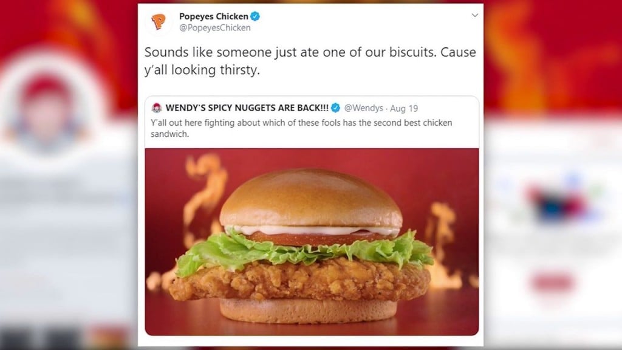This screenshot has height=350, width=622.
Task: Click the Wendy's avatar in quoted tweet
Action: (157, 108)
